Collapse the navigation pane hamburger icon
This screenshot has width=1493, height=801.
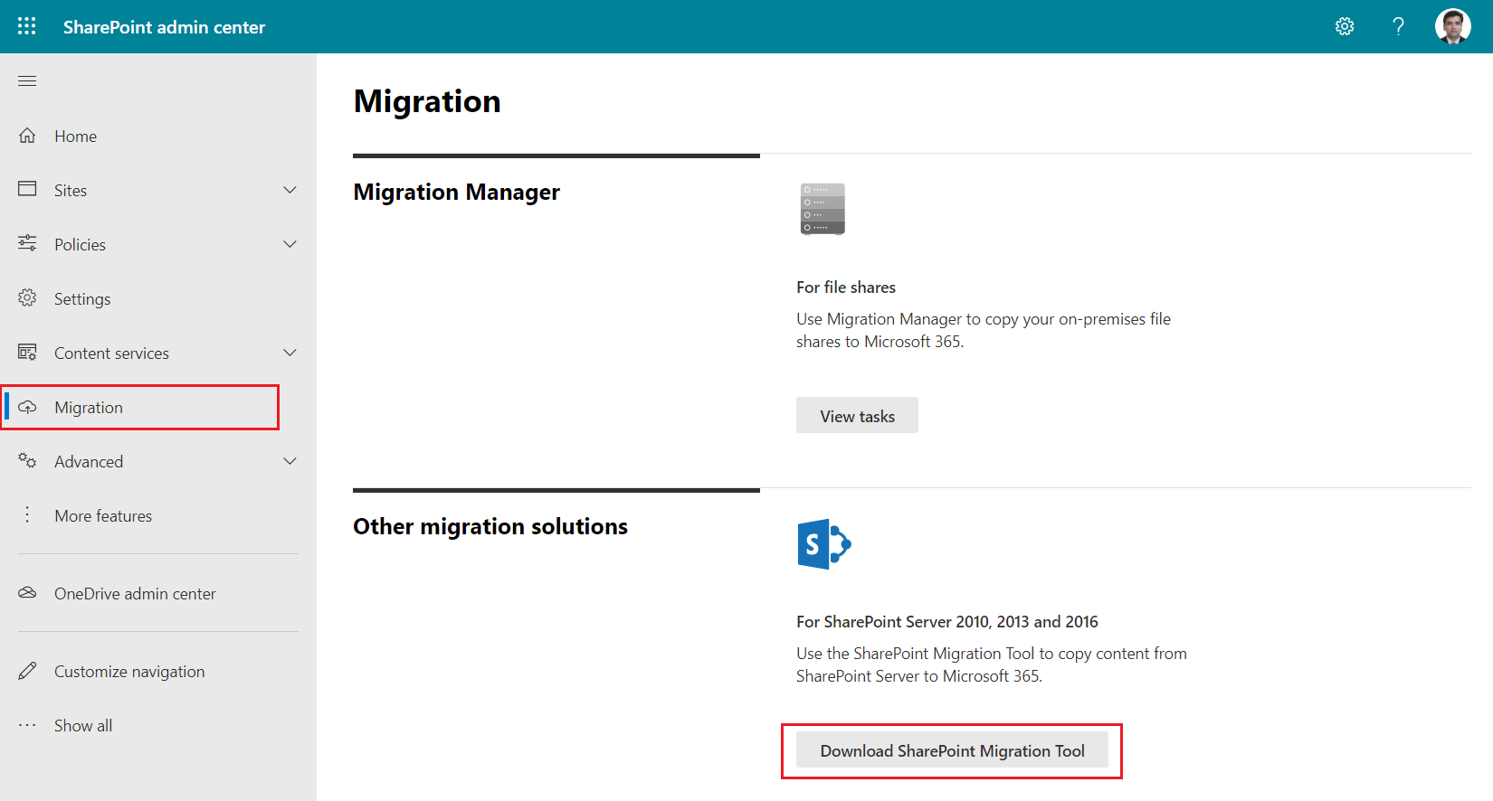27,81
